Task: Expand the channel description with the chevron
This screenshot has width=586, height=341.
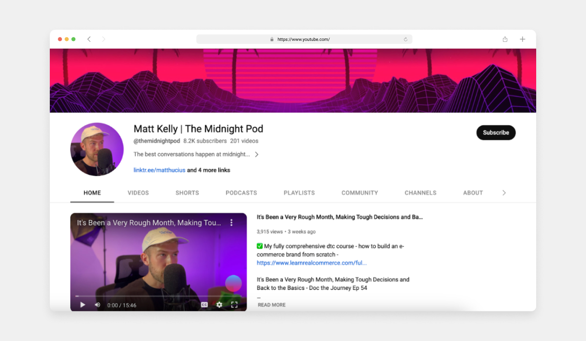Action: [256, 154]
